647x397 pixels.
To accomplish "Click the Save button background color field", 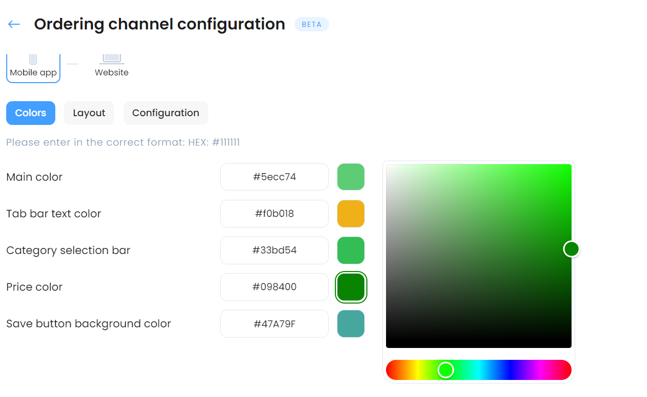I will tap(274, 324).
